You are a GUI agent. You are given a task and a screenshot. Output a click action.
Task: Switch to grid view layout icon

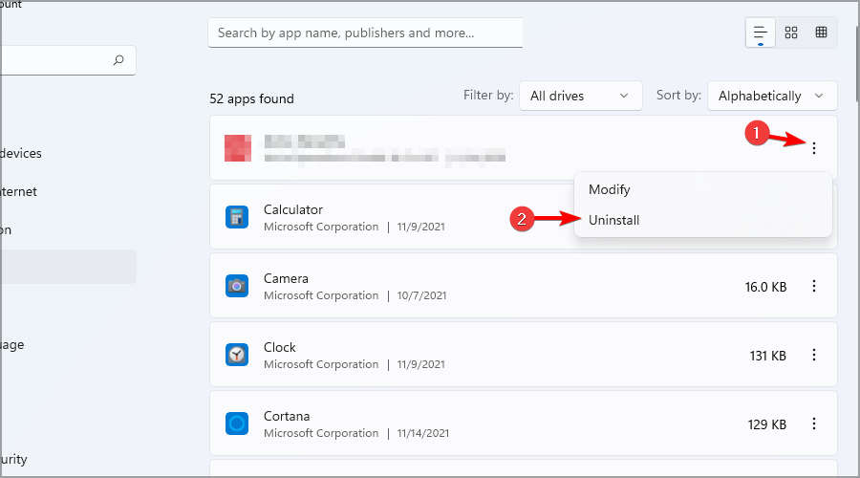coord(791,33)
